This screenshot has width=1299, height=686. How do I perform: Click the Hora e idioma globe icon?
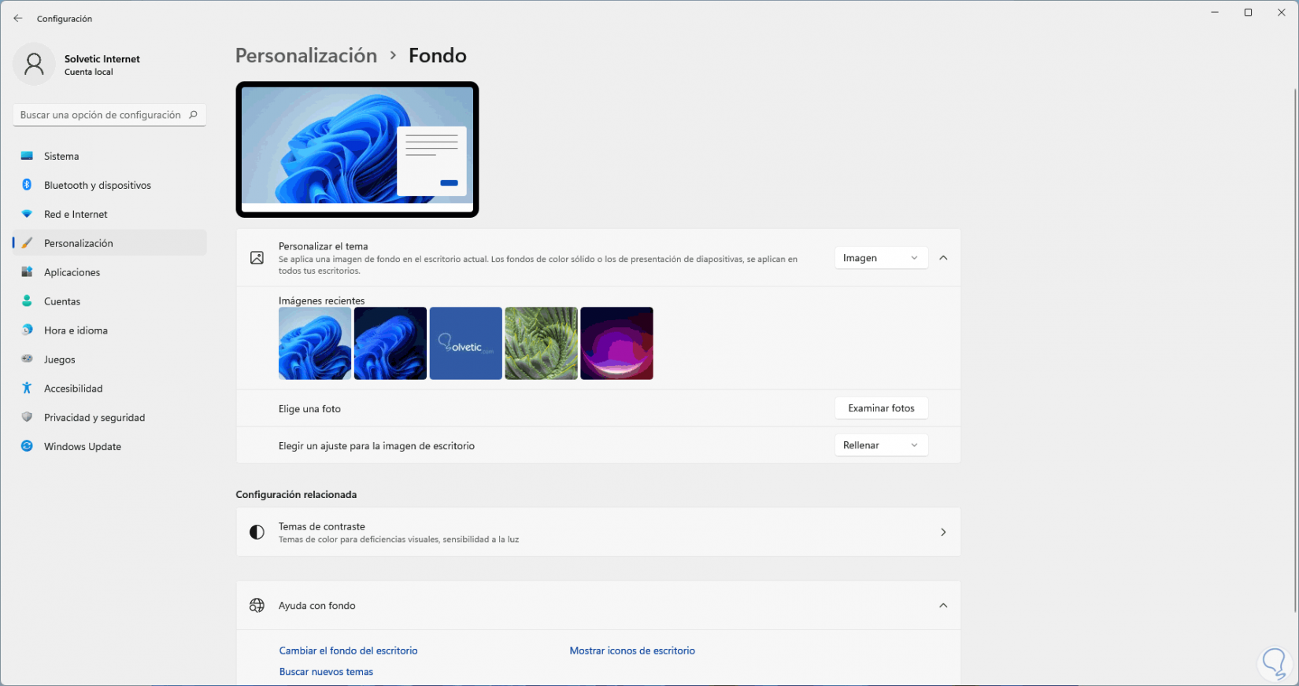click(27, 330)
